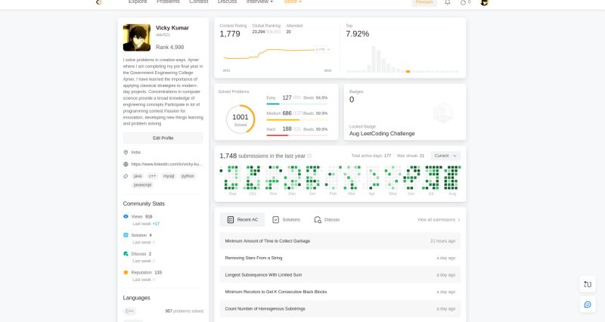Click the Solutions checkmark tab icon

(275, 219)
